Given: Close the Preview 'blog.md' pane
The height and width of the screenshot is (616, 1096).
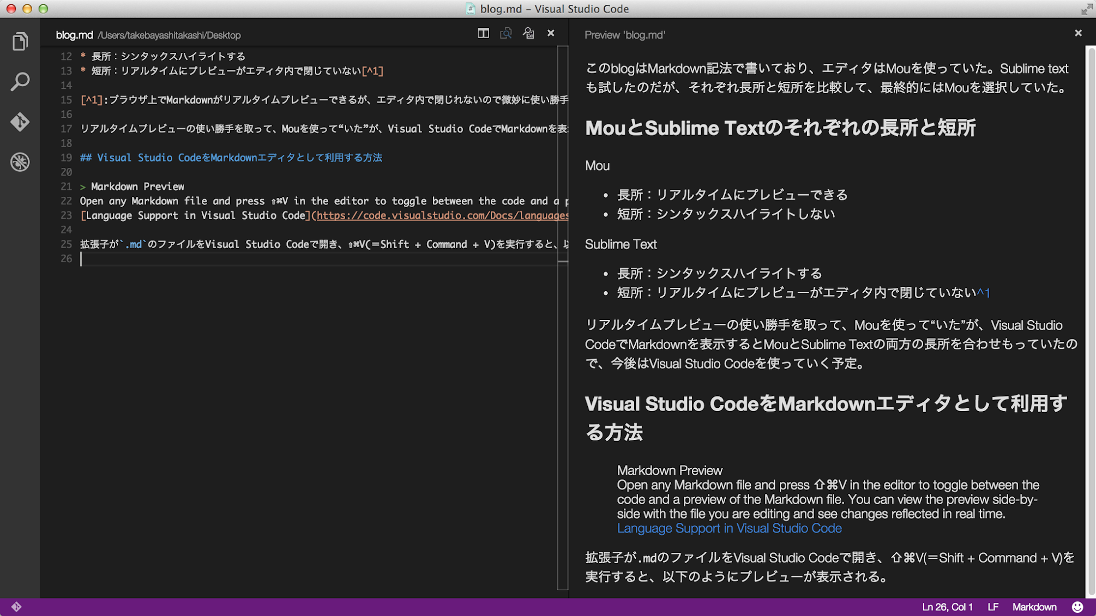Looking at the screenshot, I should [x=1078, y=34].
